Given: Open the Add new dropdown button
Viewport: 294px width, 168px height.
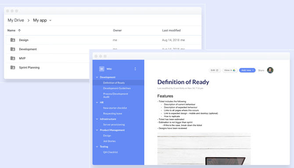Looking at the screenshot, I should point(247,70).
